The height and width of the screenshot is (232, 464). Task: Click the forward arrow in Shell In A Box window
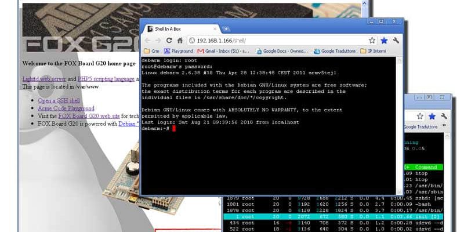(158, 41)
